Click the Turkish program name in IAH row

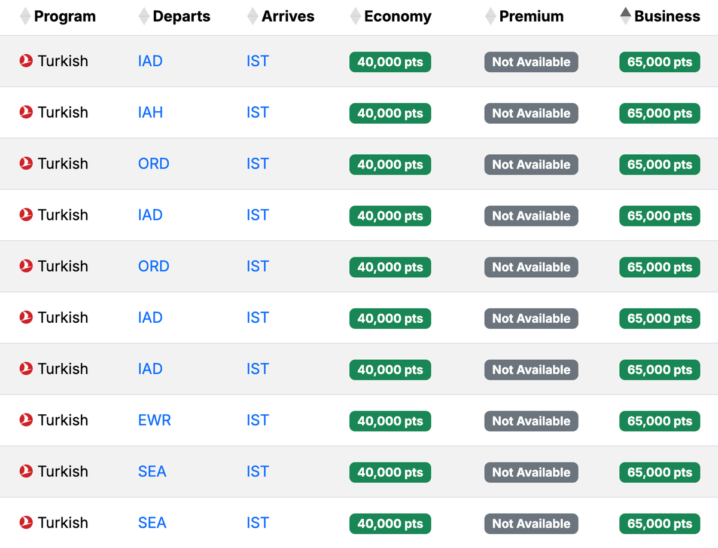pos(63,112)
